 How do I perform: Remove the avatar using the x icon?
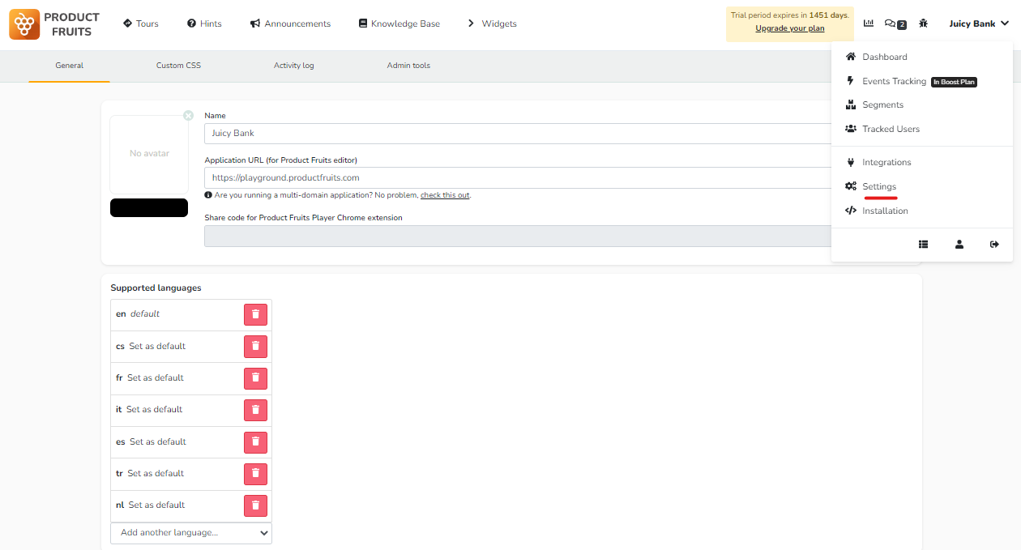click(188, 116)
